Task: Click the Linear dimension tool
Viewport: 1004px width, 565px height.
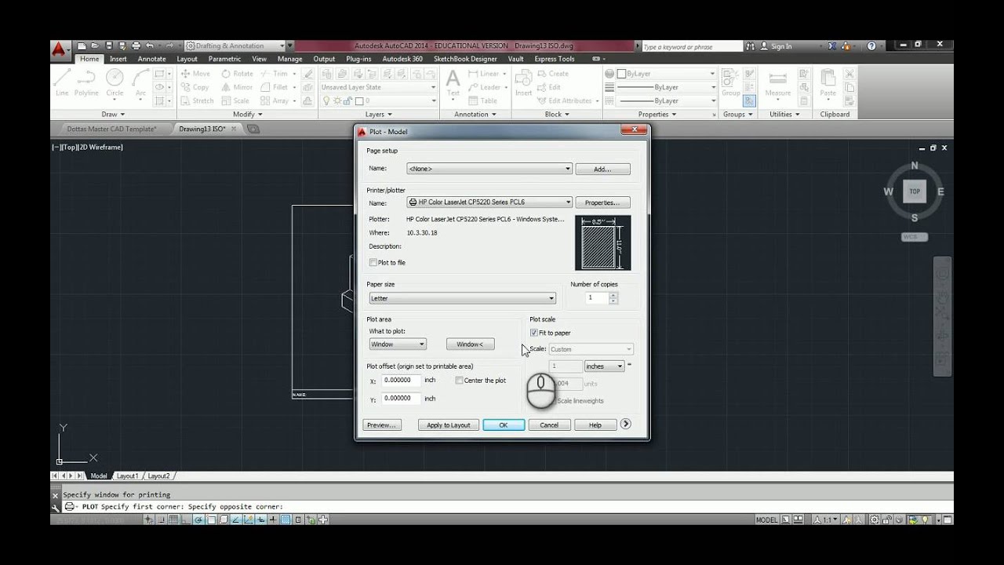Action: coord(484,74)
